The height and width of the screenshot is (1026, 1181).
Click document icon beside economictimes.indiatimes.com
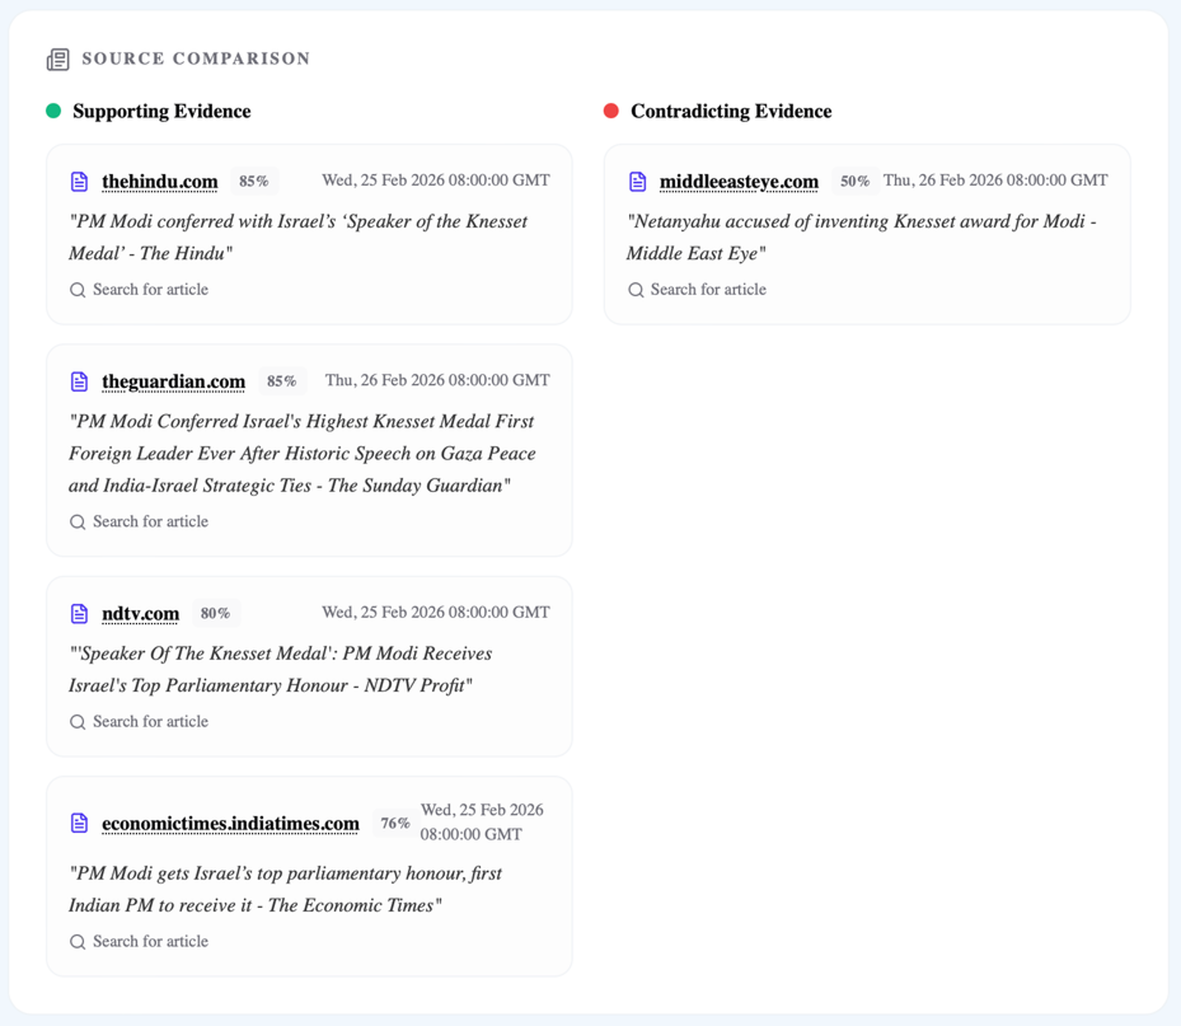point(79,823)
